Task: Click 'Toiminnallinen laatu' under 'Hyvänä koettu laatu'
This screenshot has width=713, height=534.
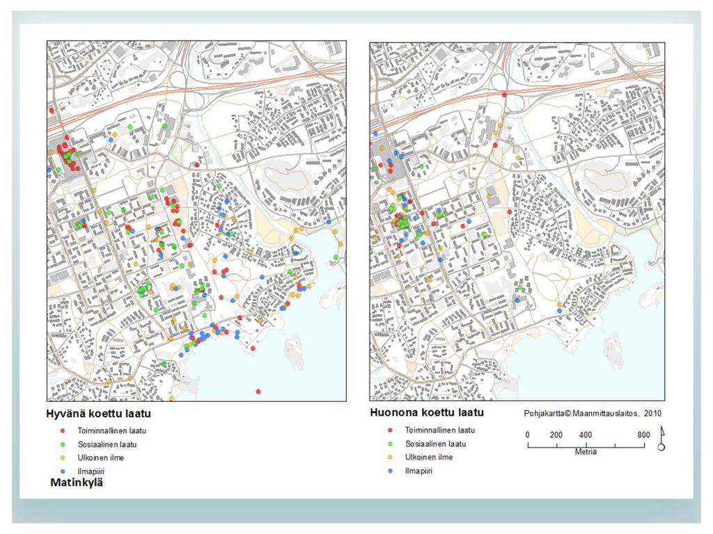Action: point(112,430)
